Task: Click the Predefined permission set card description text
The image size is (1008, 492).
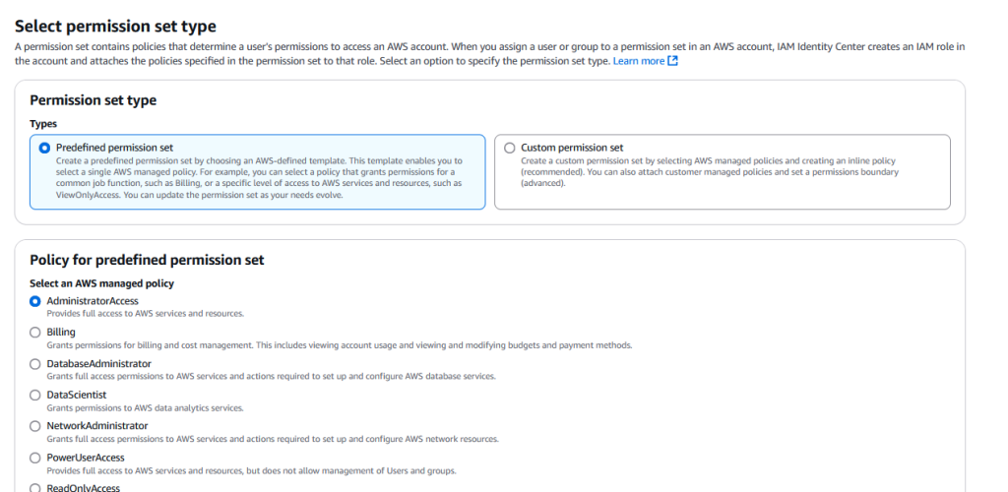Action: (x=259, y=178)
